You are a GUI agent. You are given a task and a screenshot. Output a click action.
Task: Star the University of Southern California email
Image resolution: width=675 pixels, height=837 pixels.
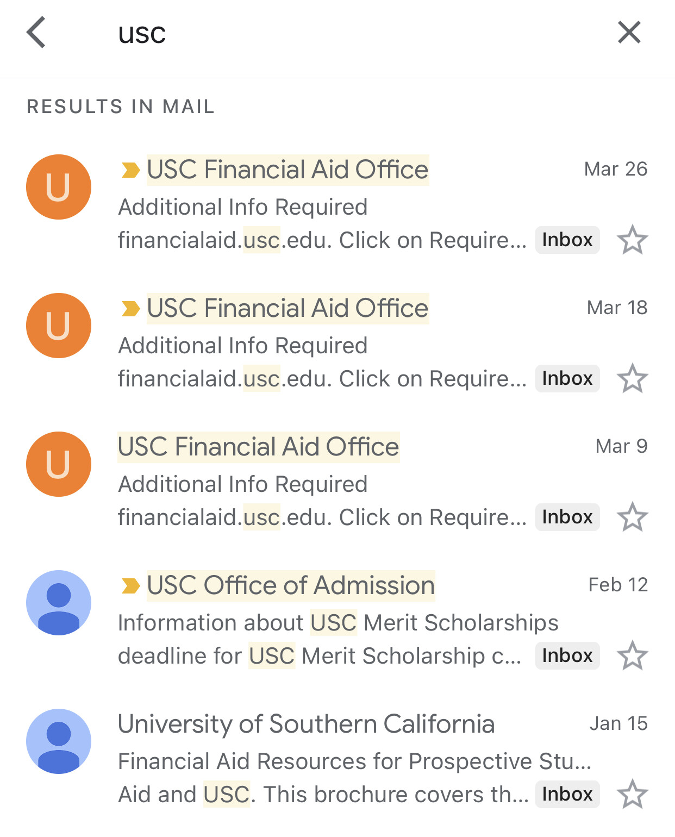click(633, 794)
